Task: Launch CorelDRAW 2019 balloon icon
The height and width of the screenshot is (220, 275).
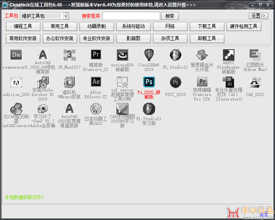Action: point(149,55)
